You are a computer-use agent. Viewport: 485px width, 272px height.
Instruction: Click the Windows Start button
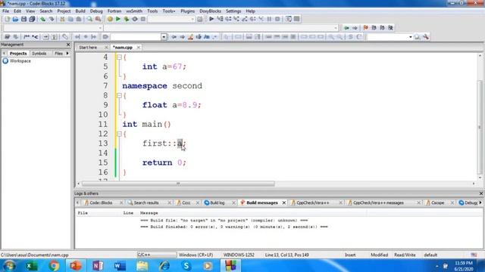tap(9, 265)
